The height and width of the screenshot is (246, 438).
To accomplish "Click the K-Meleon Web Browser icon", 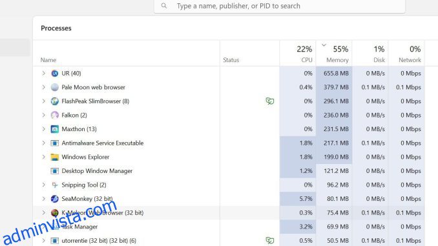I will pos(55,213).
